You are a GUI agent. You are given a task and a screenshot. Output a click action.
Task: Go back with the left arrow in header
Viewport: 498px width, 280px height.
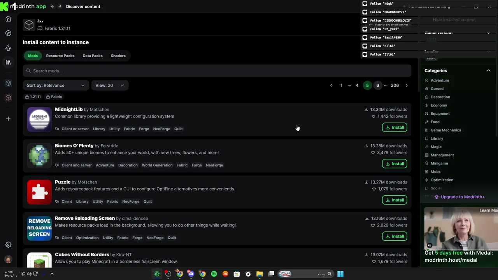click(x=53, y=6)
